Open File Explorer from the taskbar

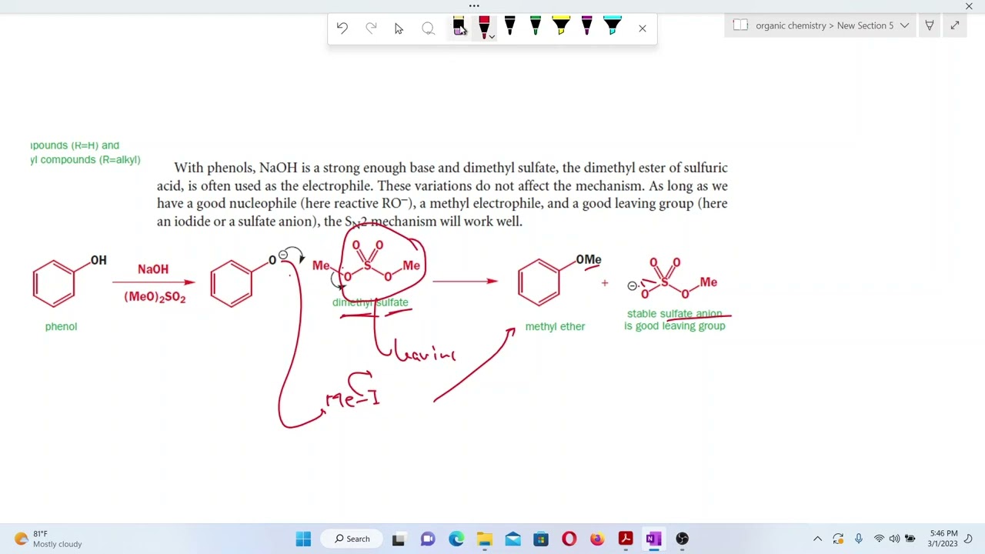tap(484, 539)
